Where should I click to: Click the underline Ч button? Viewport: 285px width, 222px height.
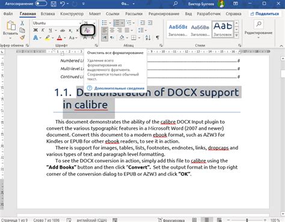[51, 30]
